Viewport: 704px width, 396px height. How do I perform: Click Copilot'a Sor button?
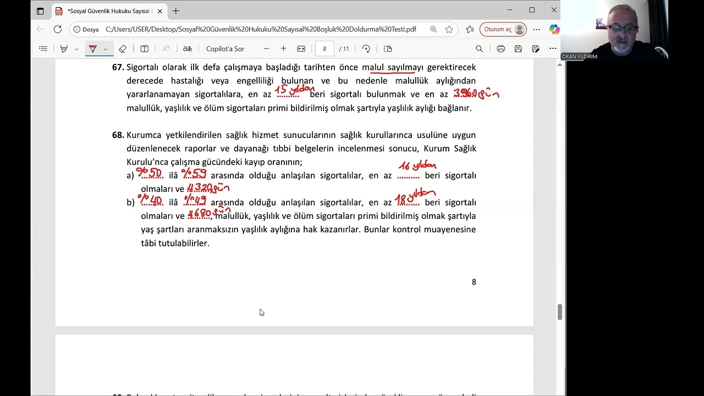coord(225,49)
